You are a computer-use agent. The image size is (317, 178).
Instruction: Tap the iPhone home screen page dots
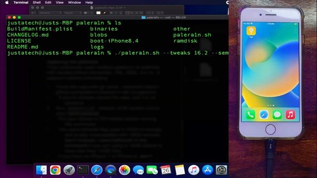click(x=270, y=105)
